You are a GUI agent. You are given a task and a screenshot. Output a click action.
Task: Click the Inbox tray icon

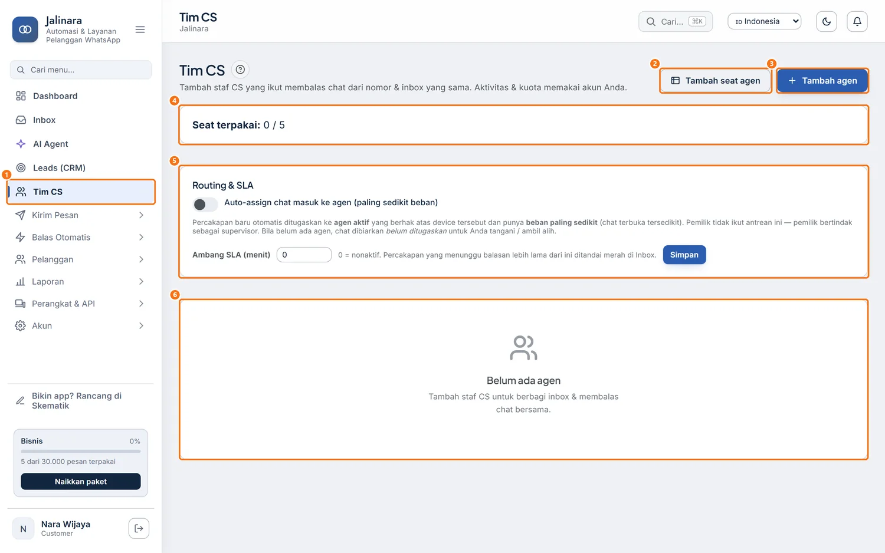[x=21, y=120]
